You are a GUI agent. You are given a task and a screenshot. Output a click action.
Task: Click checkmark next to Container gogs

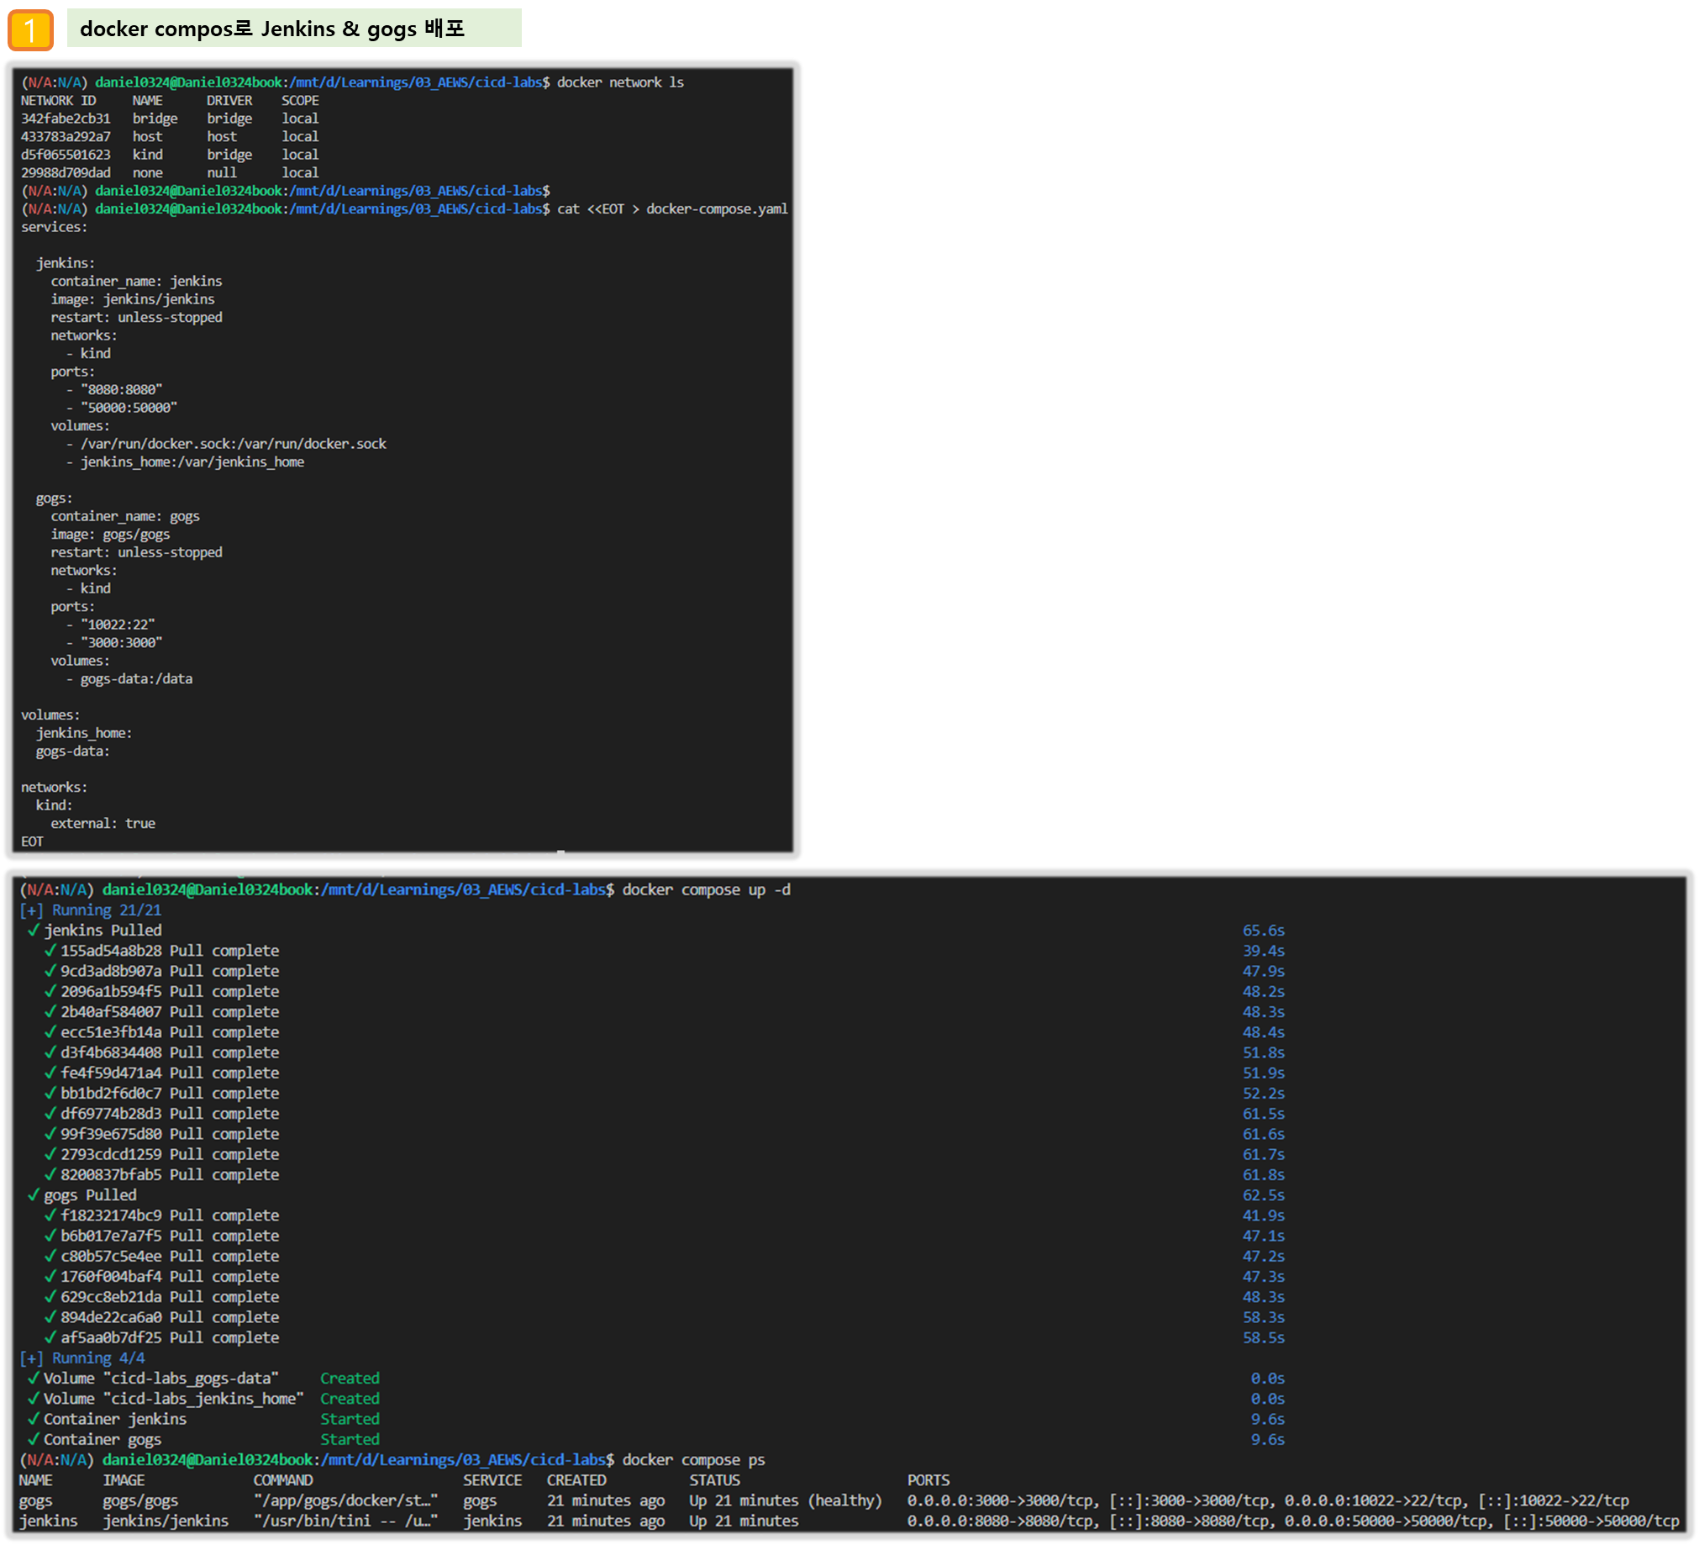click(34, 1439)
